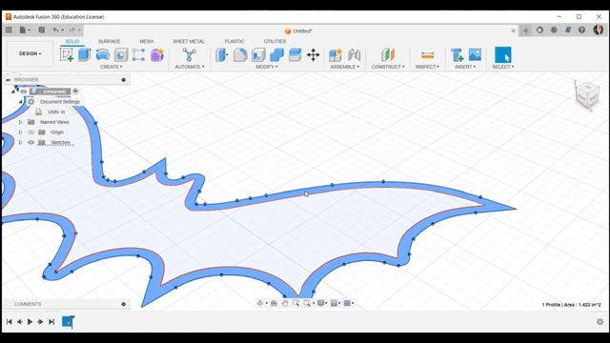Toggle visibility of the Sketches folder
610x343 pixels.
point(31,142)
